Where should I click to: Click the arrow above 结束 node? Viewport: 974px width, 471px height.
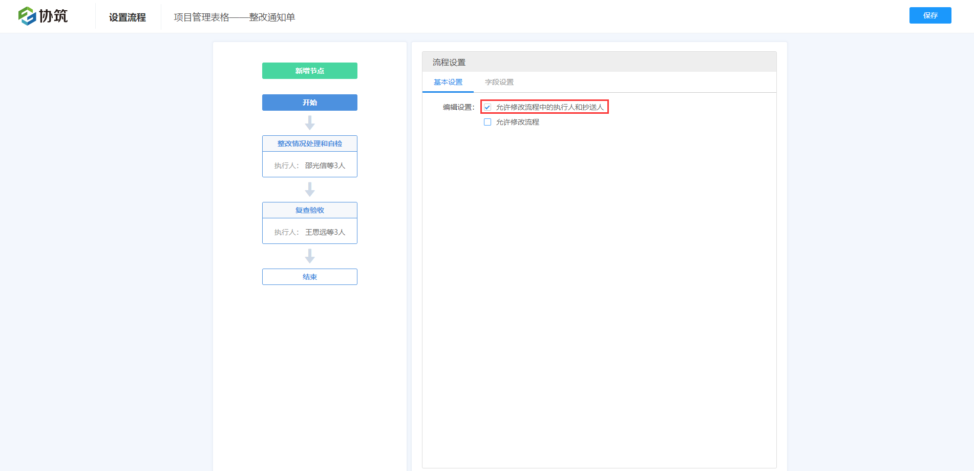point(310,256)
